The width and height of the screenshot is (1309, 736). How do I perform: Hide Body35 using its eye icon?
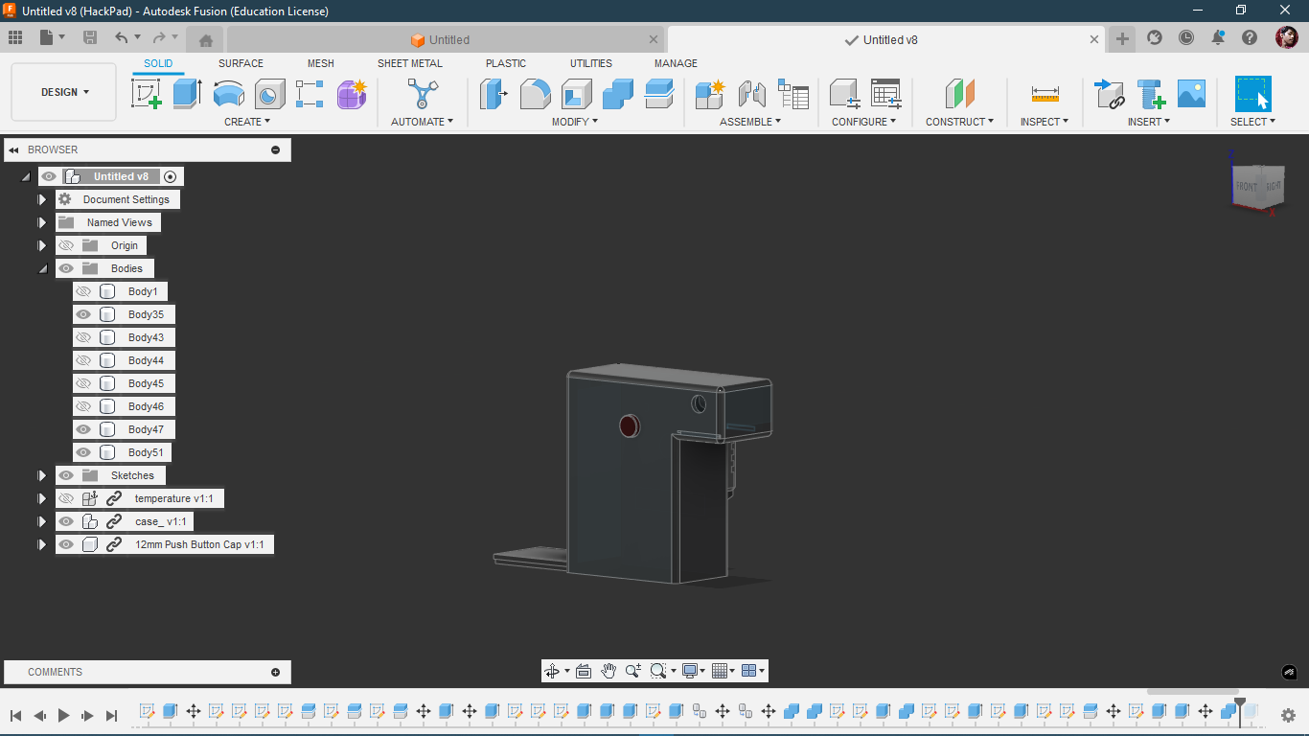tap(83, 314)
